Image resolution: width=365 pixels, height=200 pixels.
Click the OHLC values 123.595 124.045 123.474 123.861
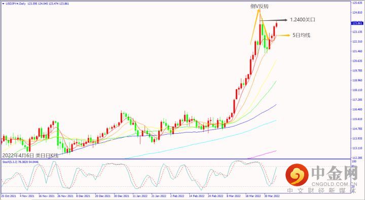48,4
